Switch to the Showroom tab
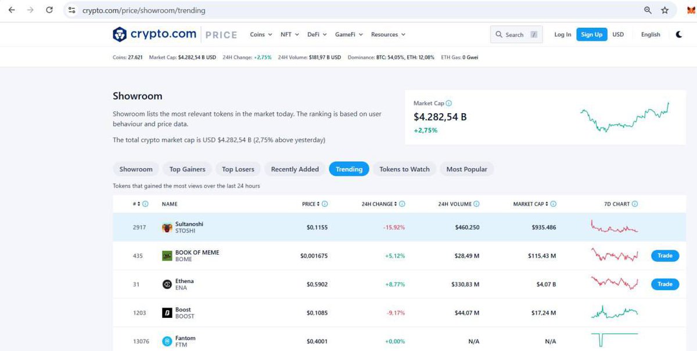This screenshot has height=351, width=697. point(136,169)
